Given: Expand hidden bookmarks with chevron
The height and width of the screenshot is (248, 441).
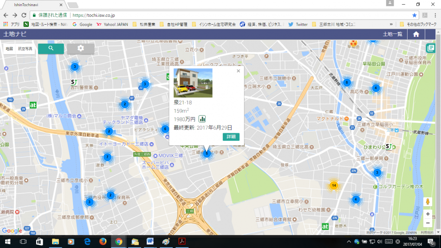Looking at the screenshot, I should [391, 25].
